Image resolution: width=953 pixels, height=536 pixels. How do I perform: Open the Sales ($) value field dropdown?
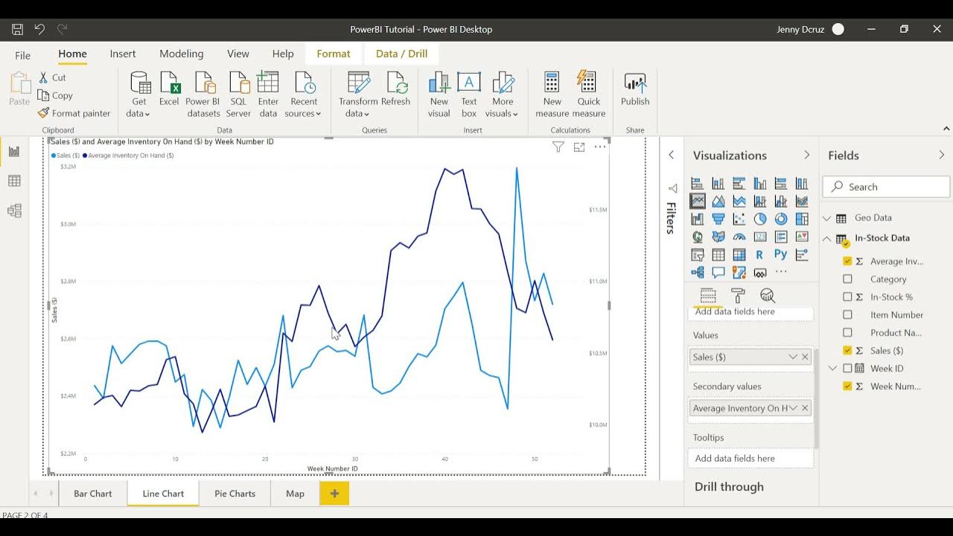793,357
